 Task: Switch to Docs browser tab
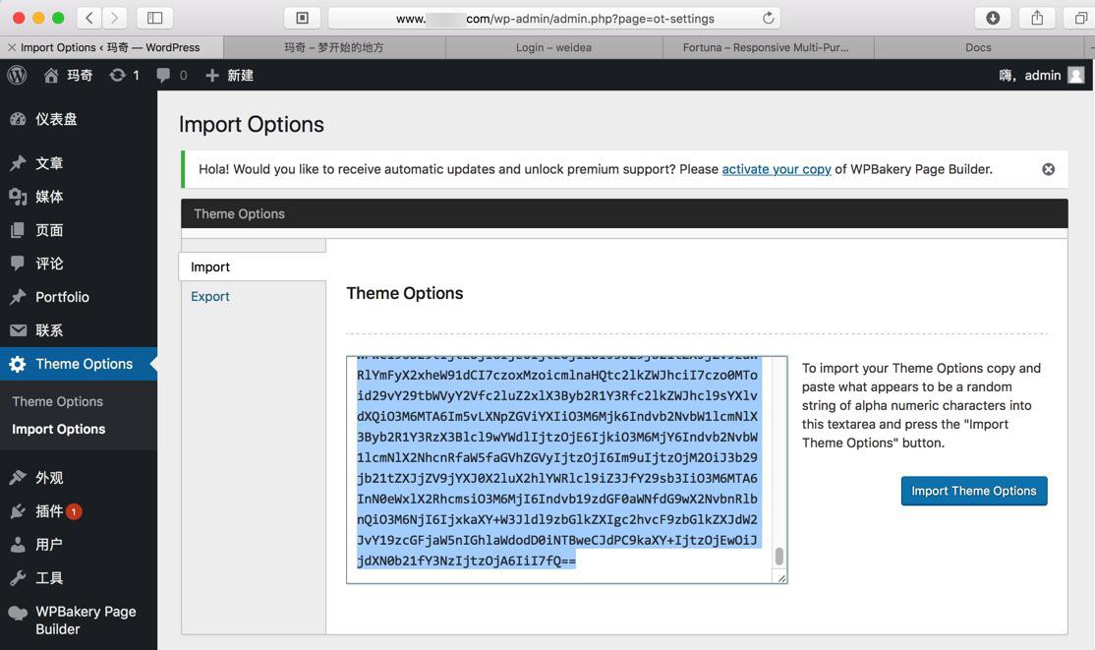pos(978,47)
